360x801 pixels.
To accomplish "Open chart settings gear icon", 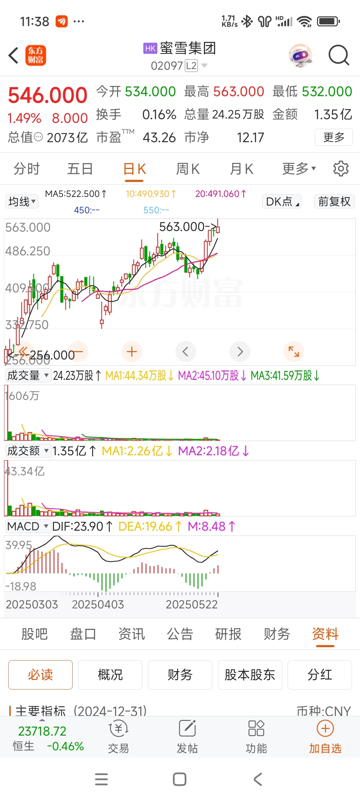I will coord(341,169).
